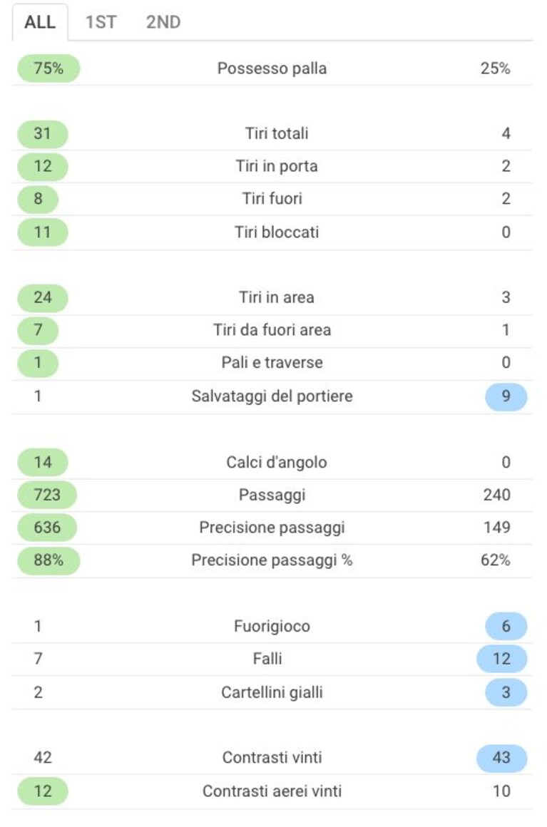This screenshot has width=547, height=827.
Task: Click the 723 Passaggi green badge
Action: [x=47, y=495]
